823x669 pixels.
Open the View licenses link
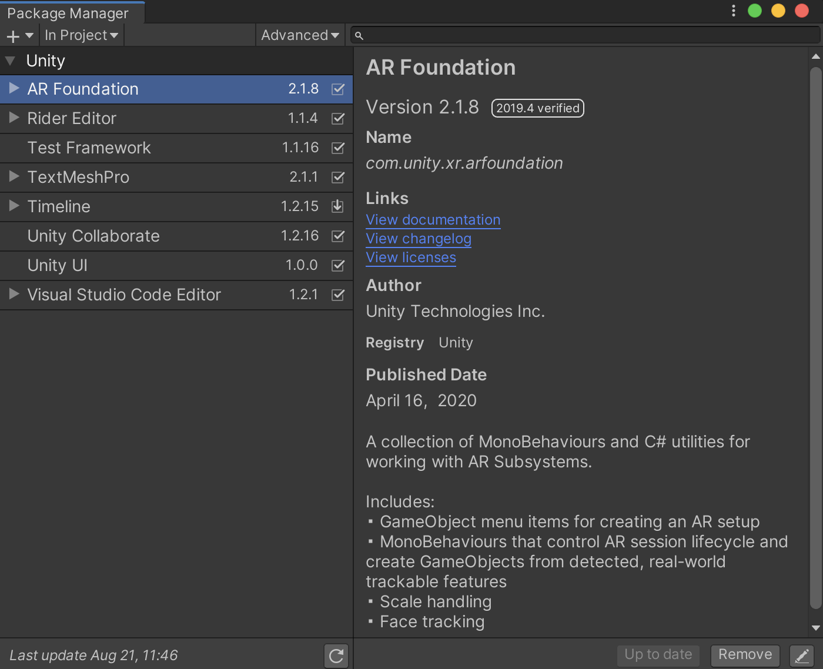coord(411,257)
